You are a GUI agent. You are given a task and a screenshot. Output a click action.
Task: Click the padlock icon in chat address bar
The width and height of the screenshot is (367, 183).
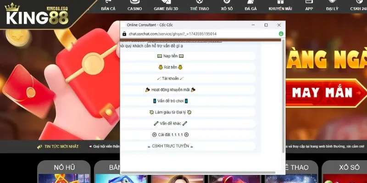click(124, 34)
